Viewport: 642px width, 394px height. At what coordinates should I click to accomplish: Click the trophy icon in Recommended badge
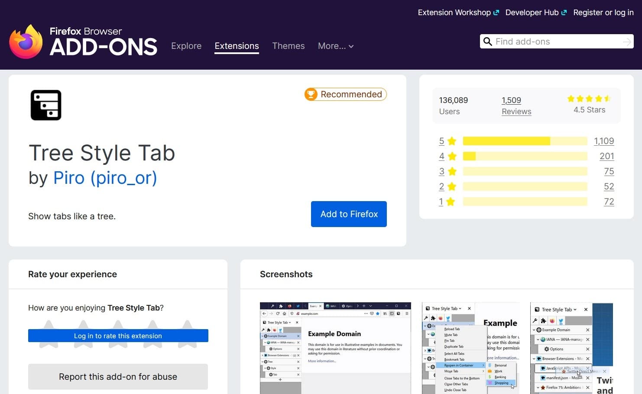(x=311, y=94)
